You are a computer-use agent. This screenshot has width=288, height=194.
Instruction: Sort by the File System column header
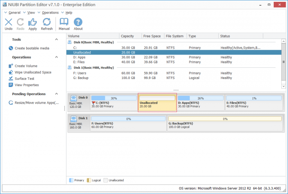(175, 36)
